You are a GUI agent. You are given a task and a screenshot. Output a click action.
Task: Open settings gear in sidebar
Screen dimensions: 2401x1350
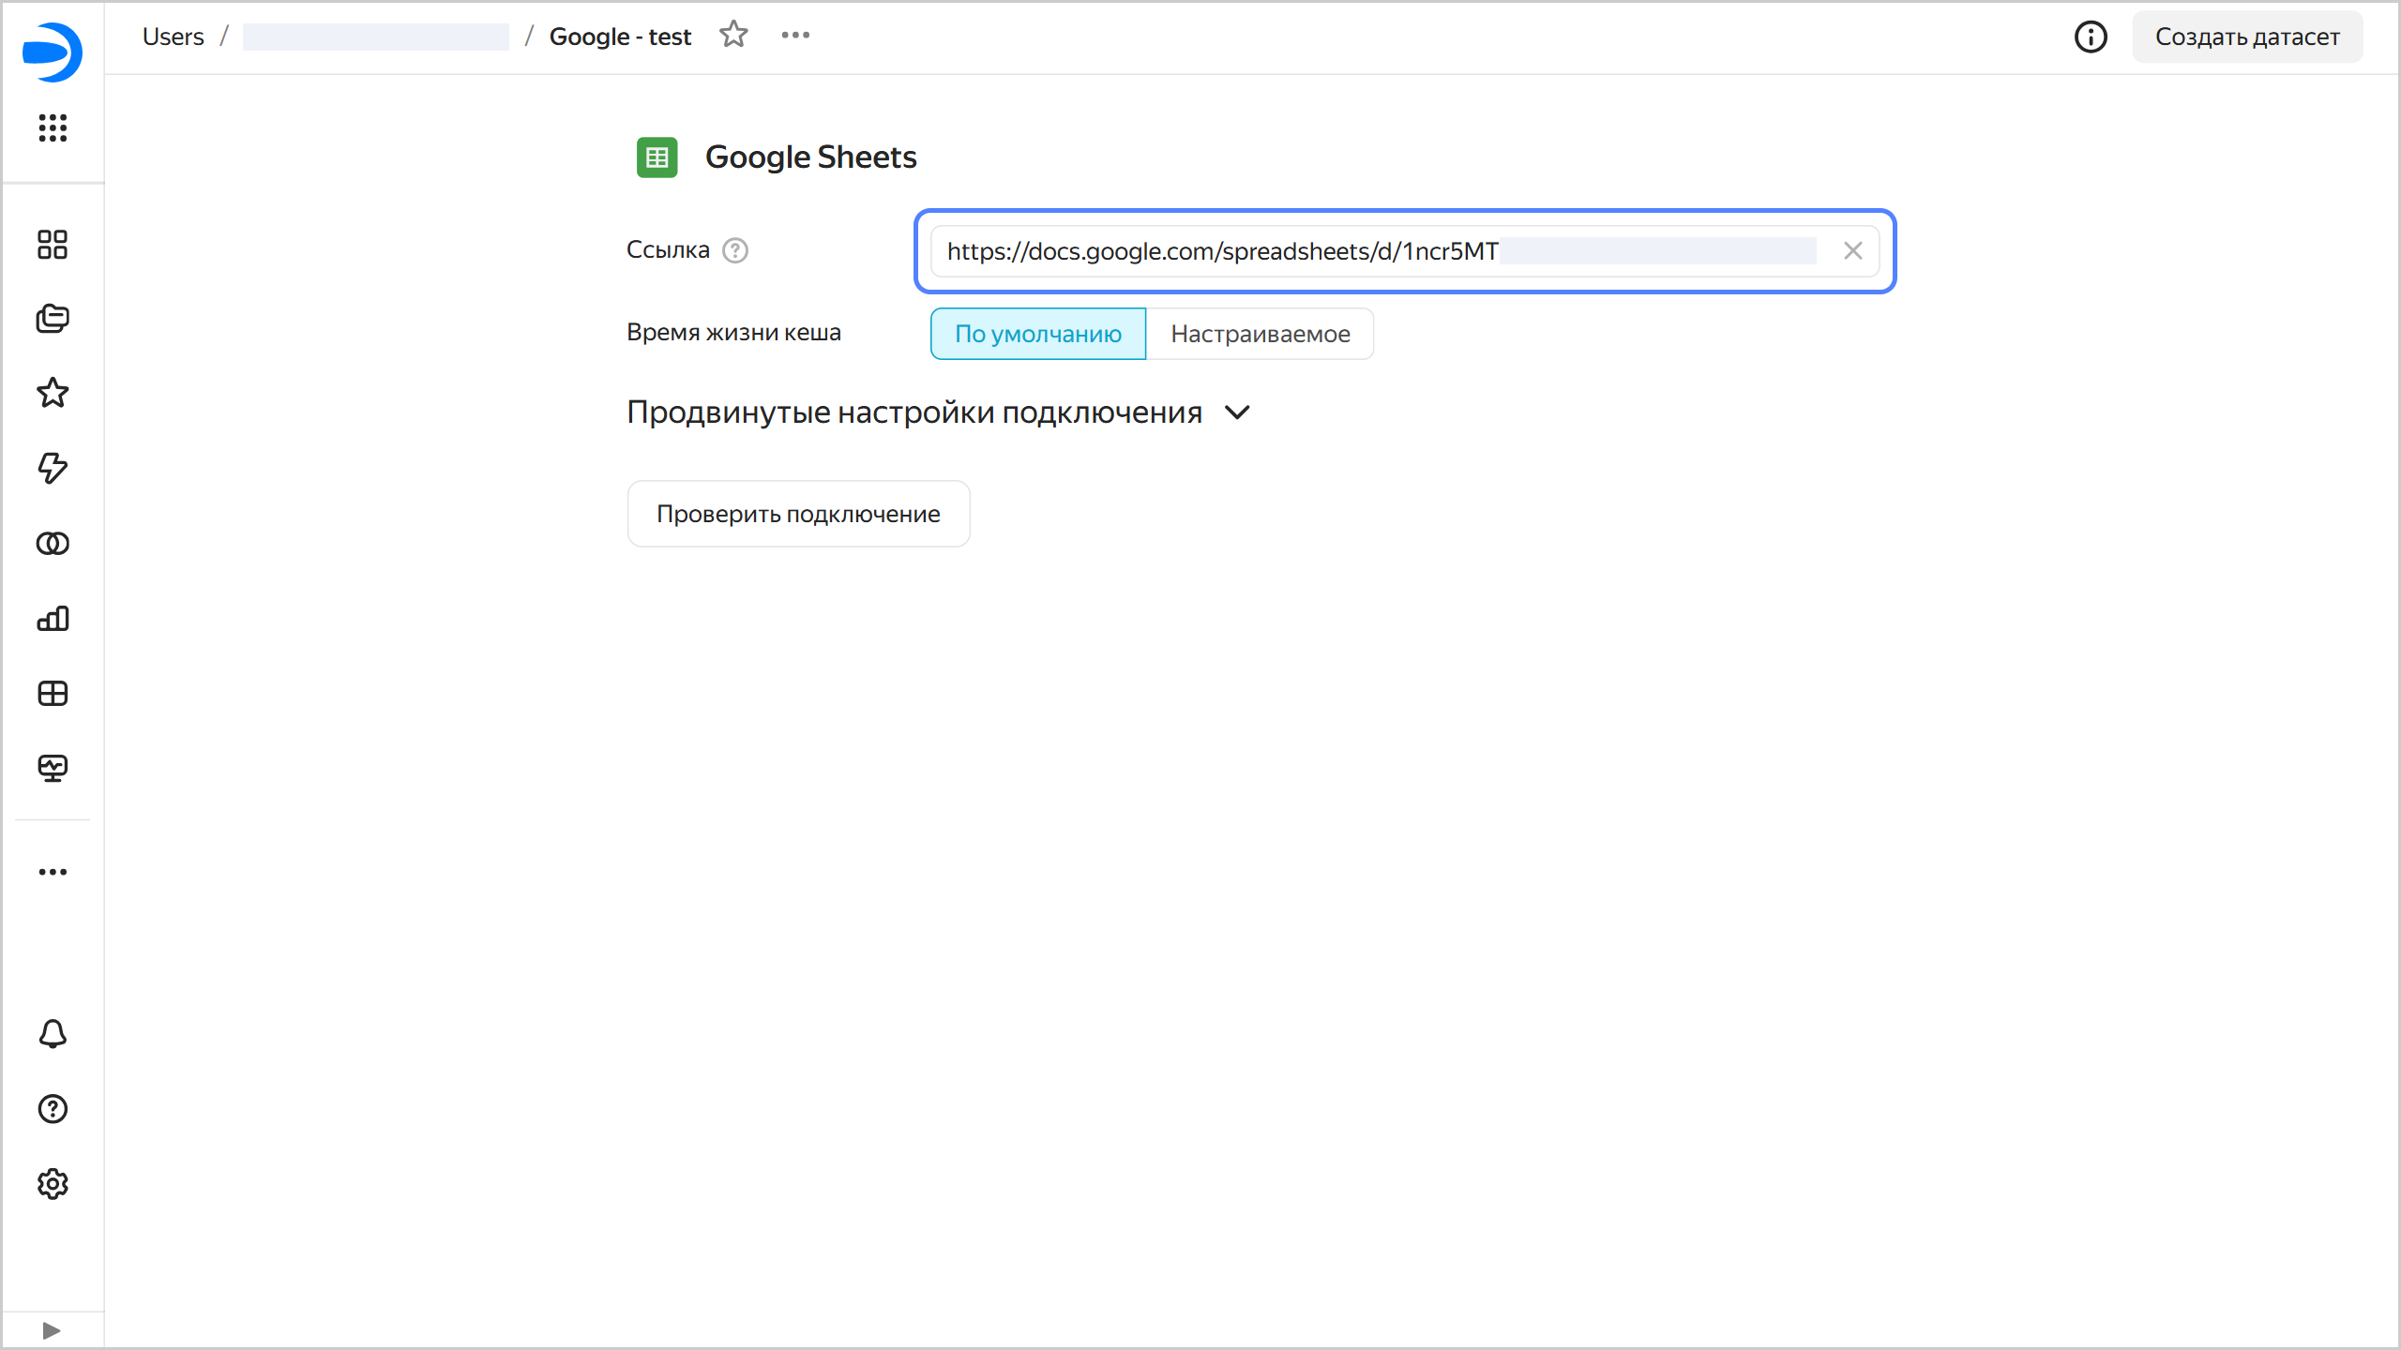(x=53, y=1184)
